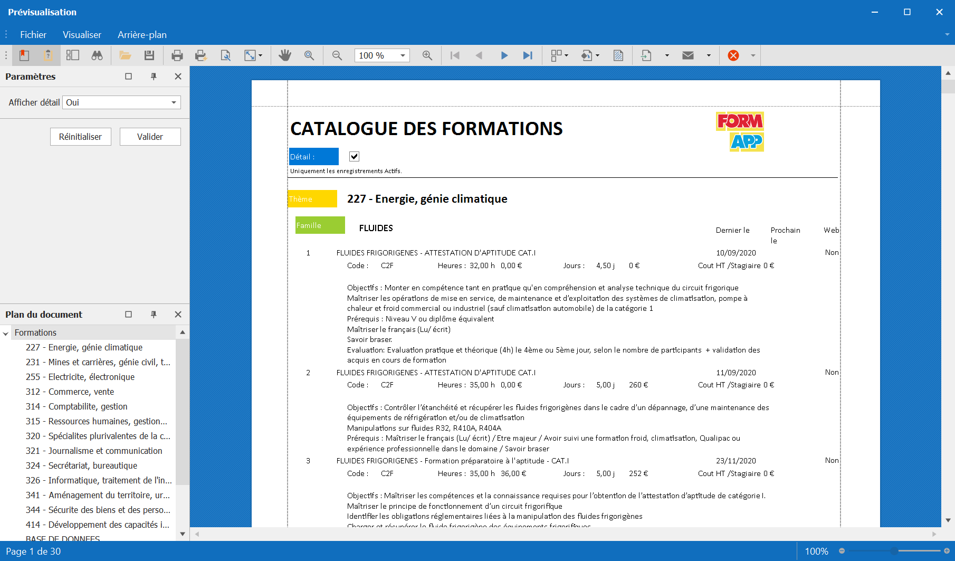
Task: Expand the scale options arrow
Action: [x=260, y=55]
